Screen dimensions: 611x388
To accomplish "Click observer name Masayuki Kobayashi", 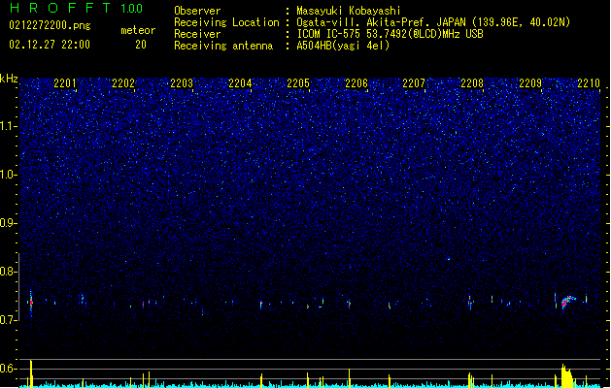I will [349, 11].
